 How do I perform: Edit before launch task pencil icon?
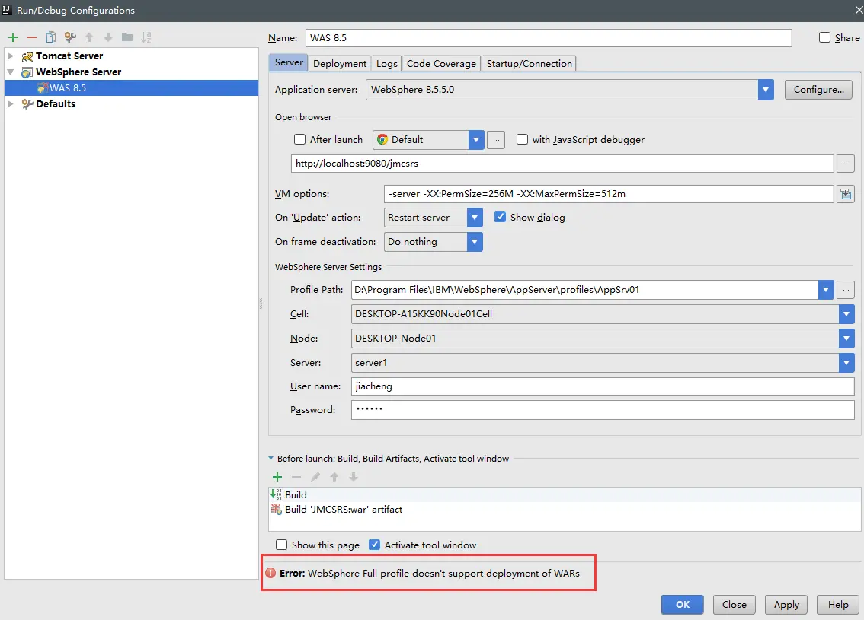315,477
